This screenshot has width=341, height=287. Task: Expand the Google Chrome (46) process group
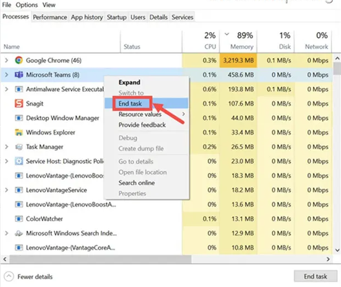(x=7, y=60)
